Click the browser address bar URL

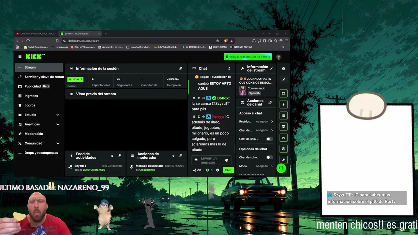coord(84,41)
